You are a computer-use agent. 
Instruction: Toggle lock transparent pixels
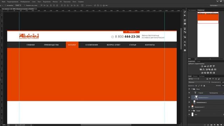click(196, 86)
